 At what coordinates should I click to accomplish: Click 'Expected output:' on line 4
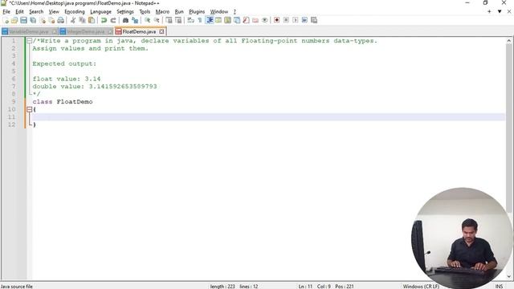[64, 63]
